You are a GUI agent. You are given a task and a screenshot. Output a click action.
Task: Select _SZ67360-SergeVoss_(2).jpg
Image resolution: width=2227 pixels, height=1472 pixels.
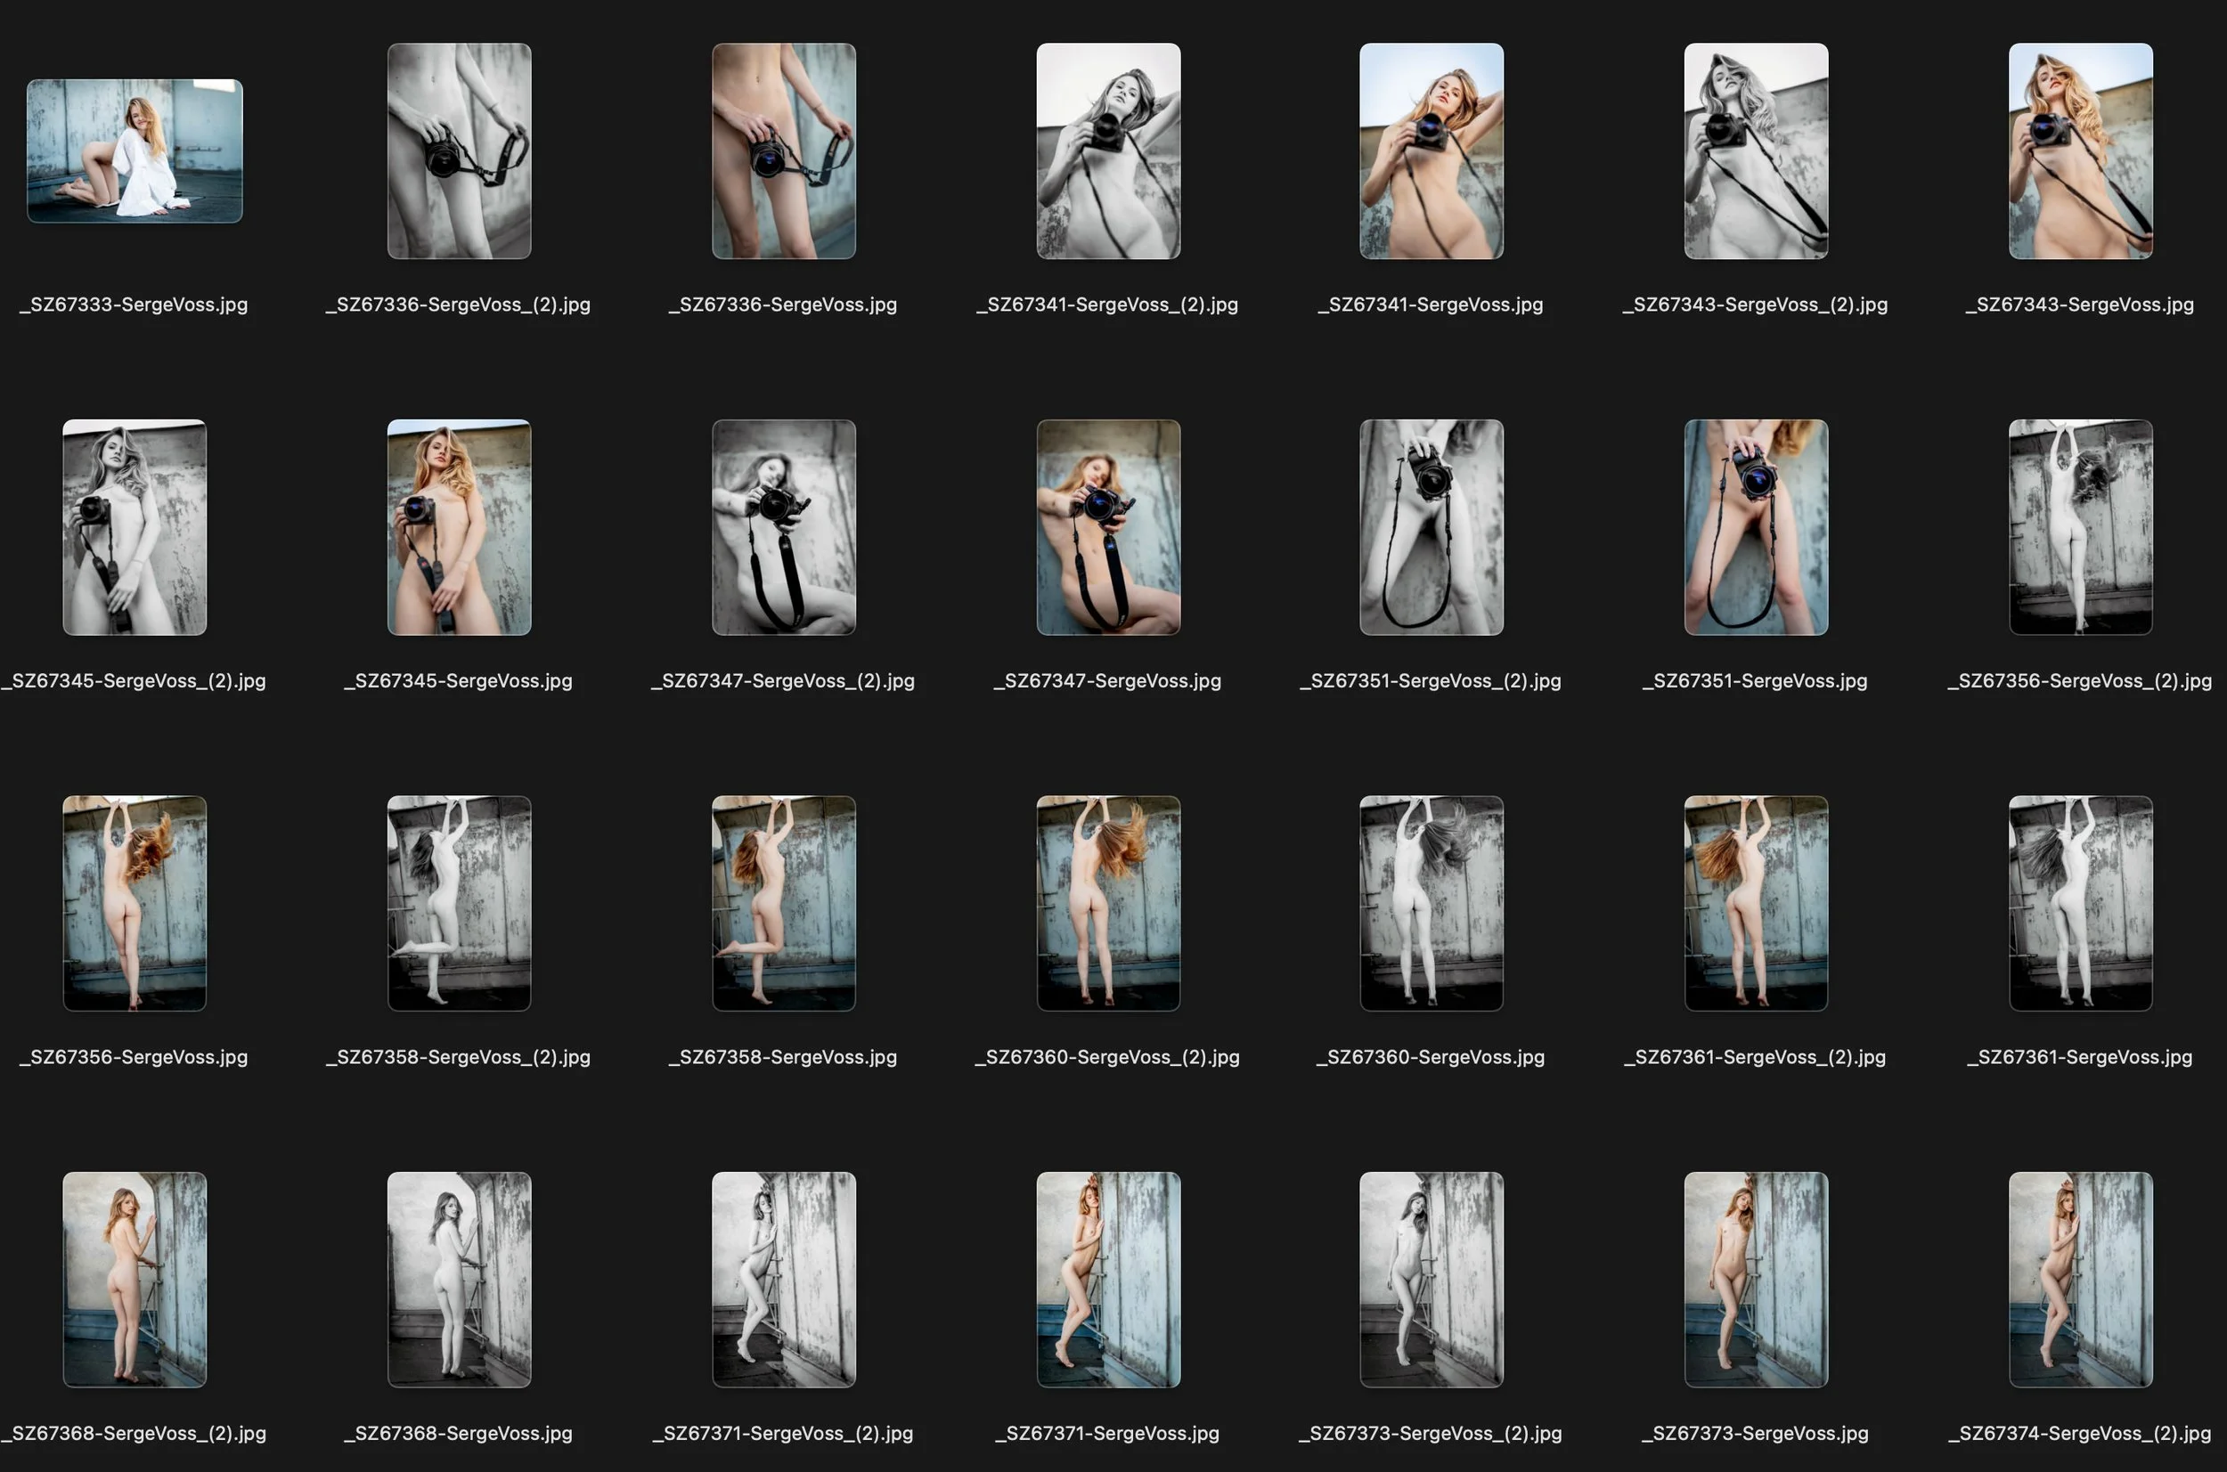pos(1108,904)
